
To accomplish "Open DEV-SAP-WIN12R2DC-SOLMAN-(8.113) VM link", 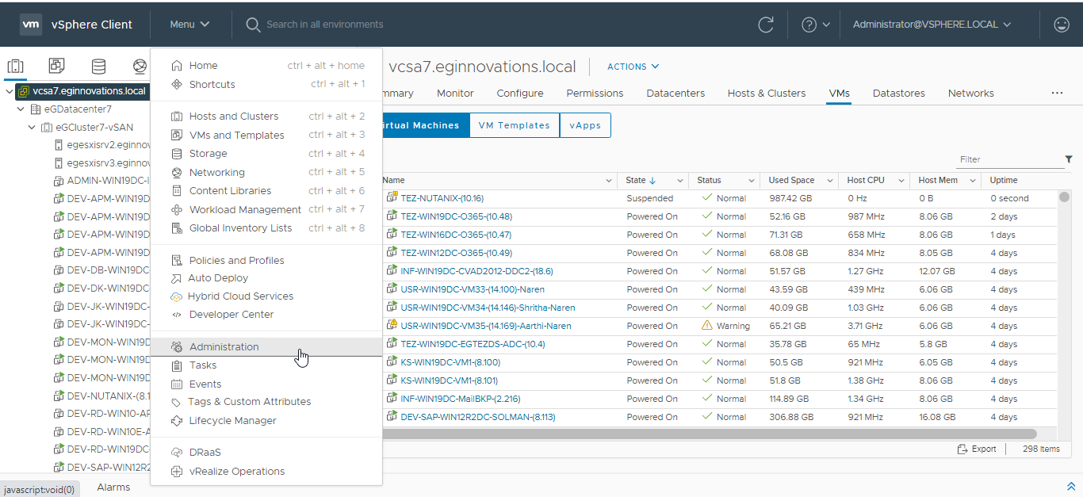I will pyautogui.click(x=478, y=417).
